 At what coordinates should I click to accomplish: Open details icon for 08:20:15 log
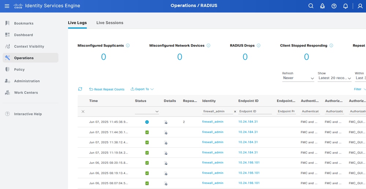[x=166, y=163]
